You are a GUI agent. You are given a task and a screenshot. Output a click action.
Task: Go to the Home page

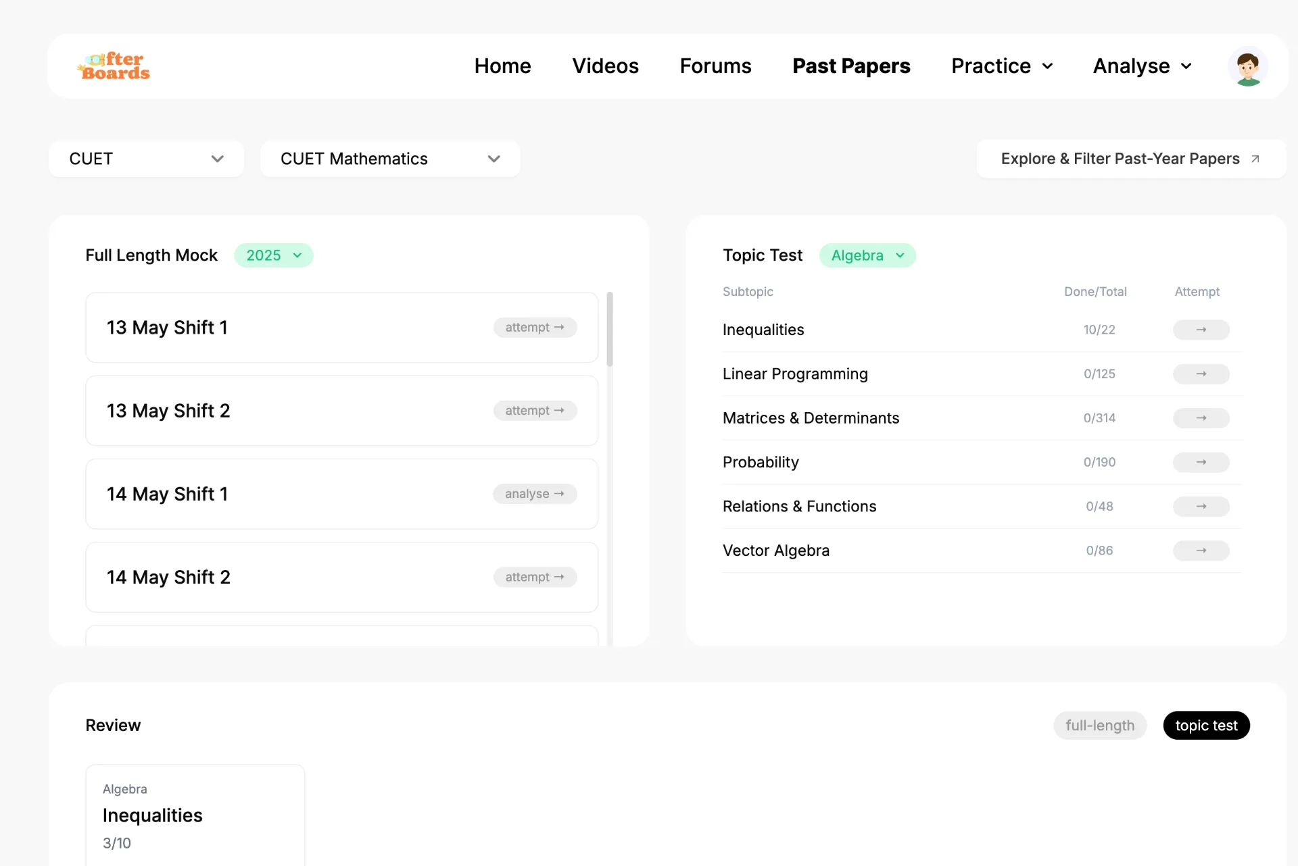tap(502, 66)
